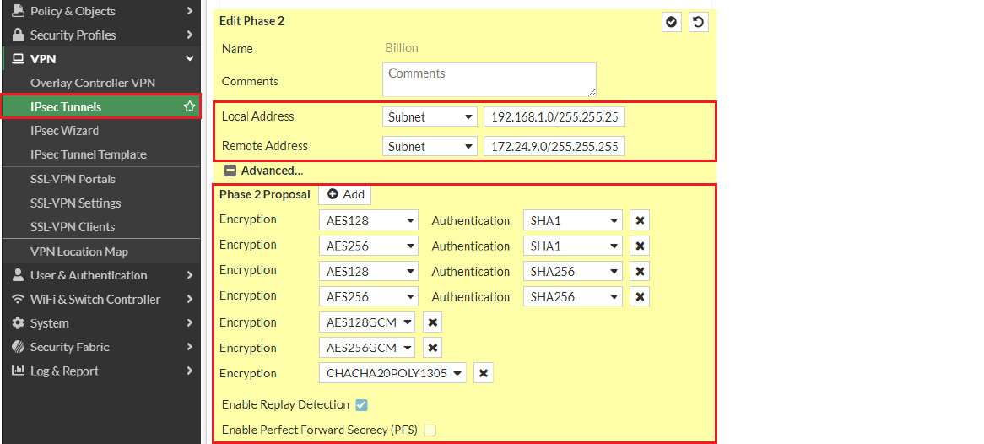
Task: Remove the AES128GCM encryption entry
Action: click(x=432, y=322)
